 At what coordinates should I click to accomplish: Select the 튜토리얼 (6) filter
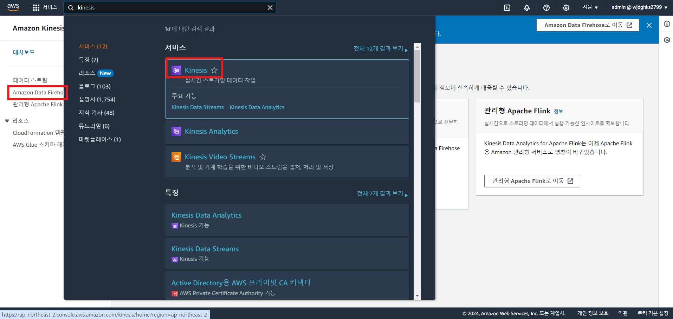[94, 126]
